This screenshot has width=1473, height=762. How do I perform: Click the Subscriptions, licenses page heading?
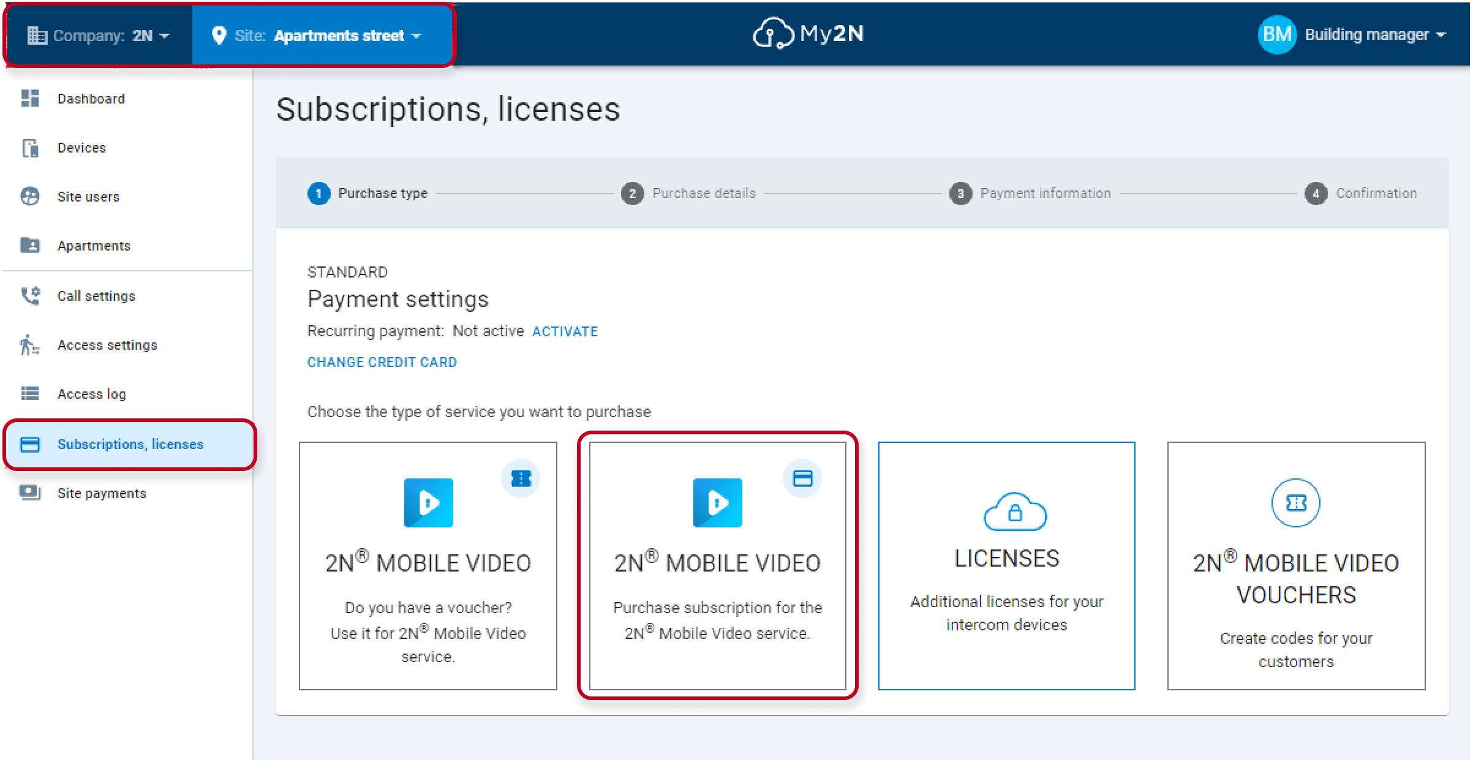[x=448, y=110]
